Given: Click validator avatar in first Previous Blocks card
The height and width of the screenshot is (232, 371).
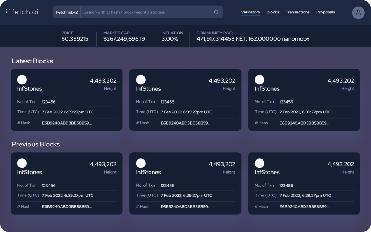Looking at the screenshot, I should point(22,163).
